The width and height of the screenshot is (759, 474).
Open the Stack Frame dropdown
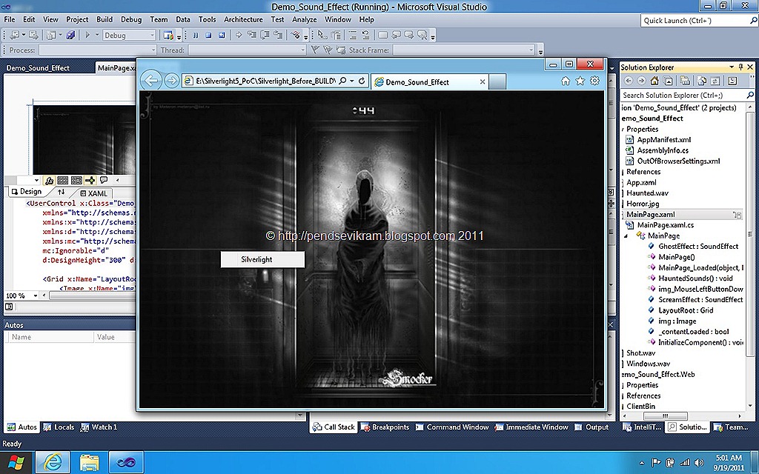[x=531, y=50]
